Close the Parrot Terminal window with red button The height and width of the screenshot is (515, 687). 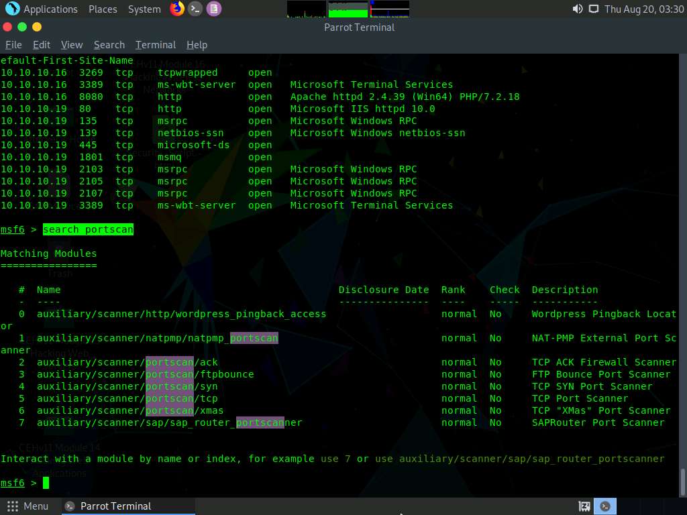7,27
